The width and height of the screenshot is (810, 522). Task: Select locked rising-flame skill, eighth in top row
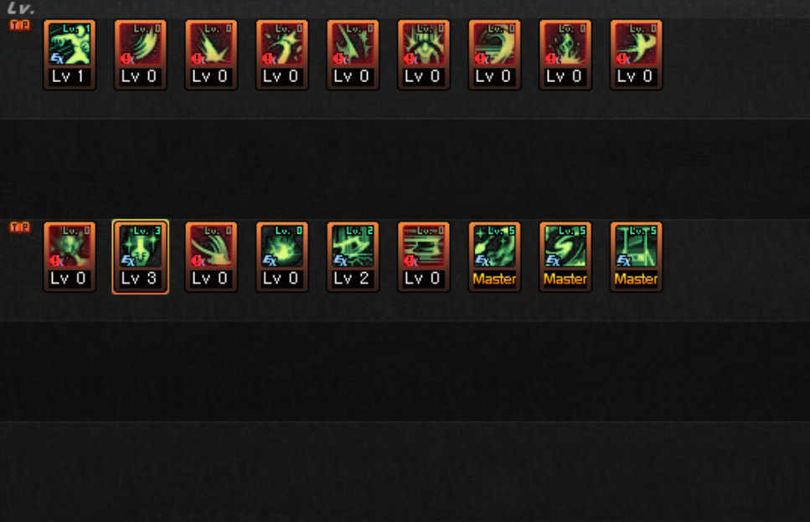565,54
